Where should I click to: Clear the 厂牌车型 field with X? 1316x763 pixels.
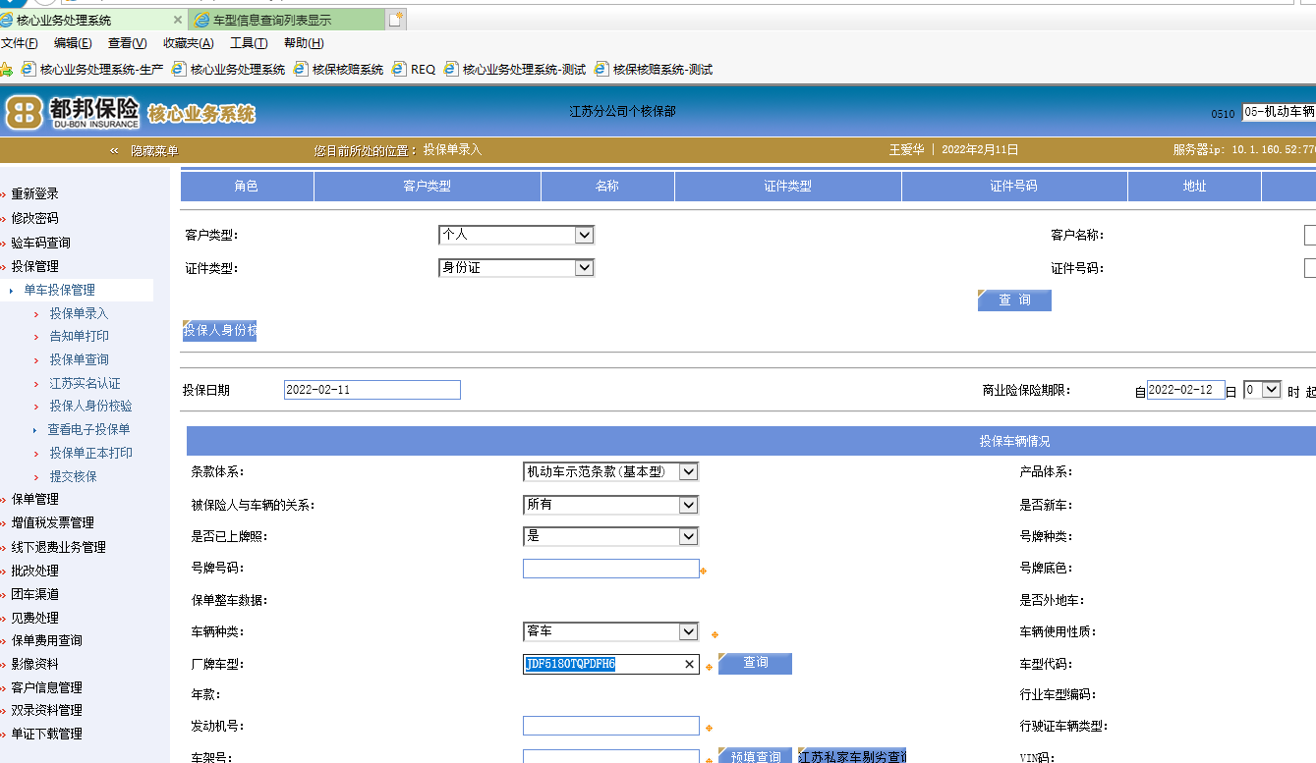[x=689, y=665]
